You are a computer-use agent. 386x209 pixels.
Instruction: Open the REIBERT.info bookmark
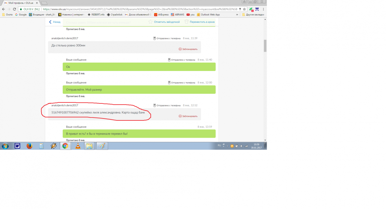click(x=96, y=14)
